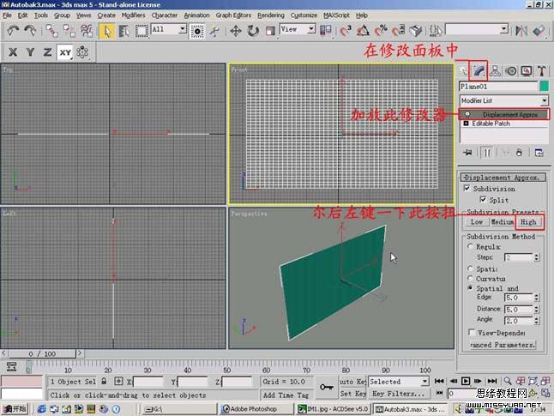The image size is (554, 416).
Task: Toggle the Spinner Snap icon
Action: (399, 31)
